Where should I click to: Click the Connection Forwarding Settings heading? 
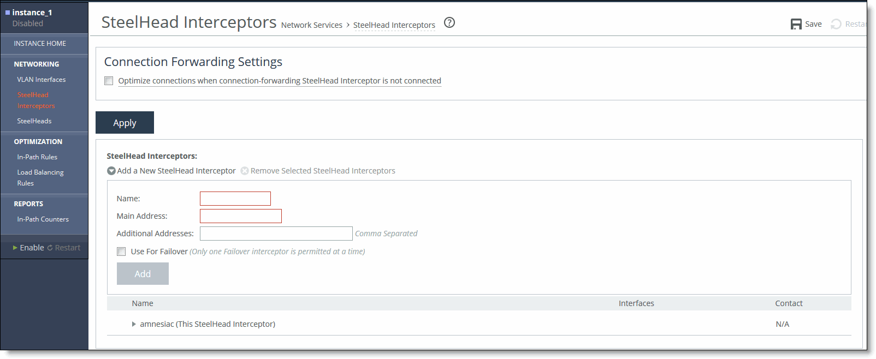193,62
